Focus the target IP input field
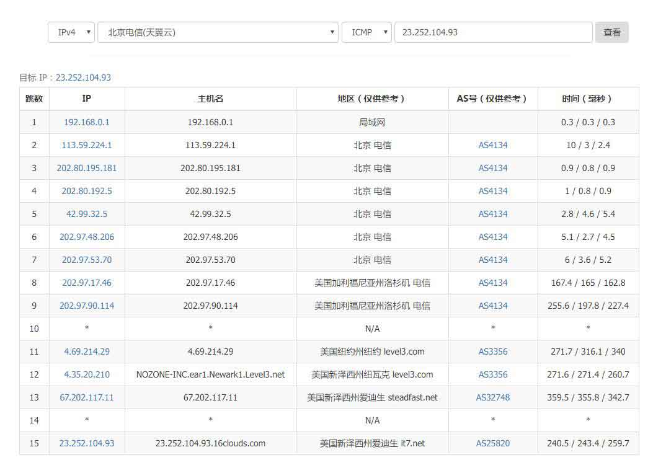Screen dimensions: 653x460 (x=494, y=32)
